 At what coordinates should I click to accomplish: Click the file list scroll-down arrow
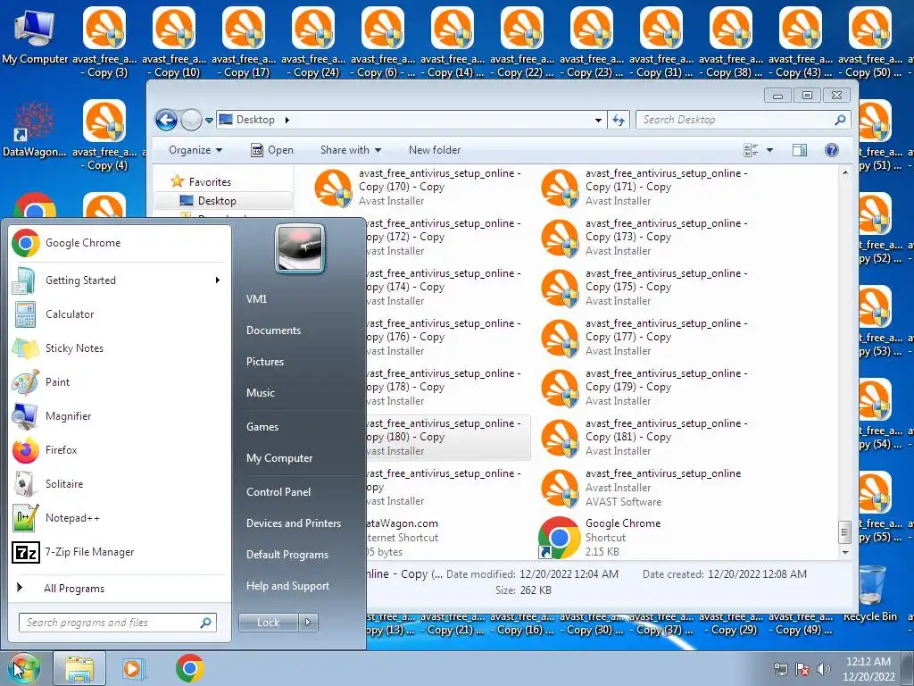coord(845,552)
